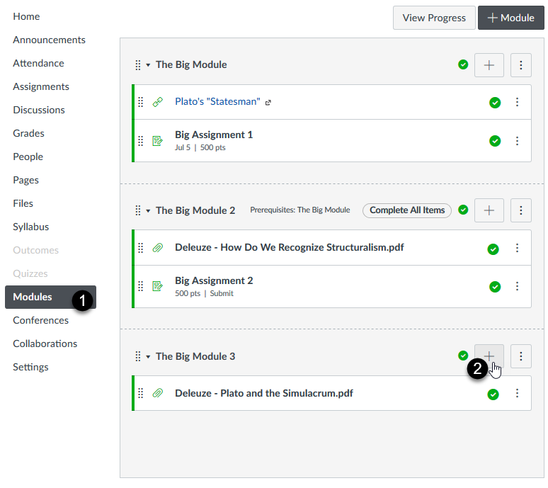Toggle published state of Big Assignment 2
The image size is (548, 488).
(x=495, y=287)
